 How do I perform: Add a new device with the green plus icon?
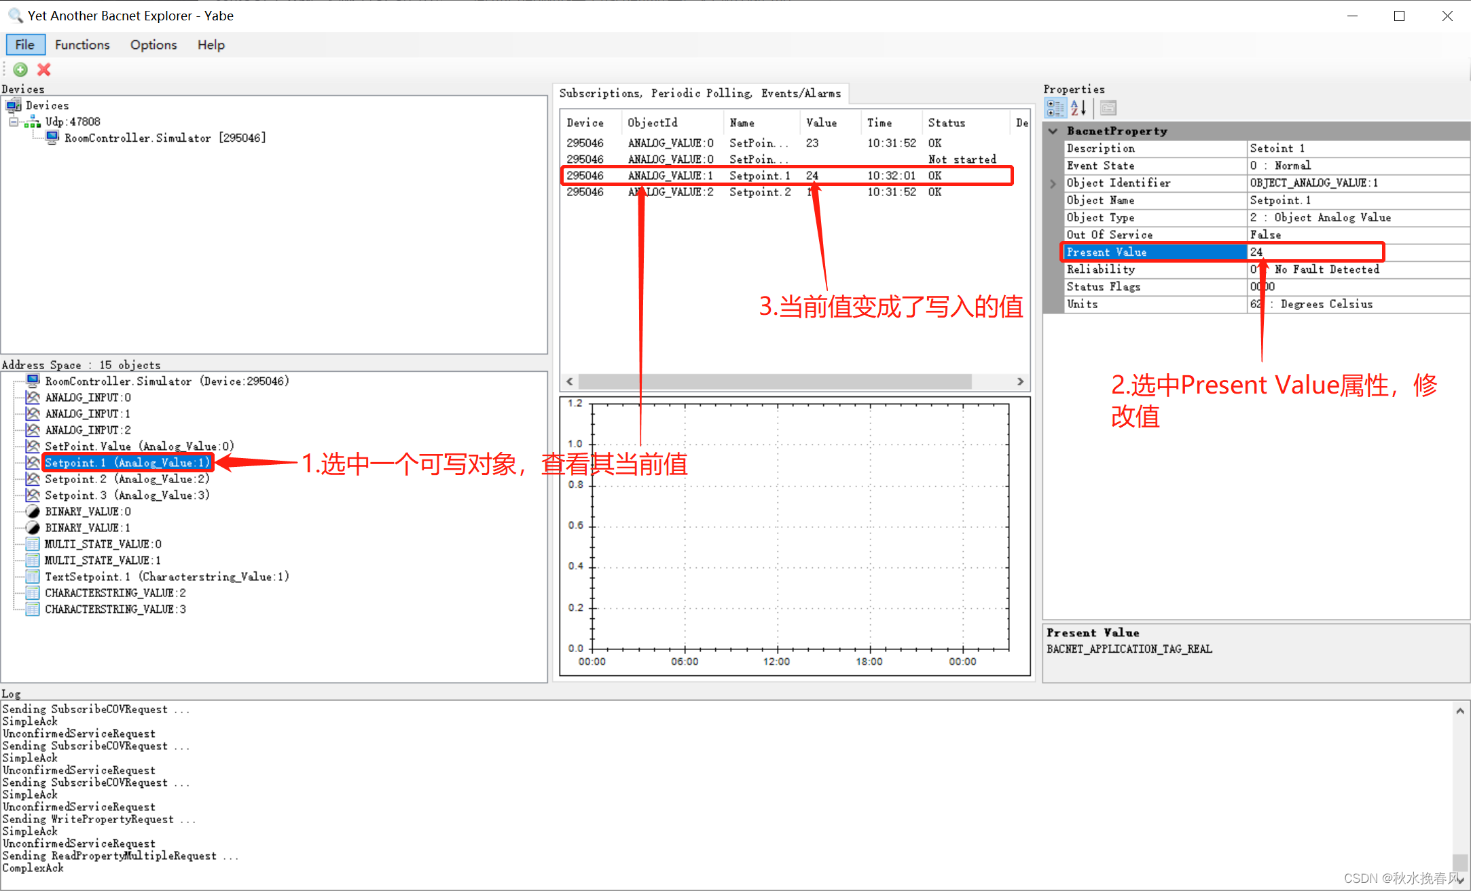tap(20, 69)
